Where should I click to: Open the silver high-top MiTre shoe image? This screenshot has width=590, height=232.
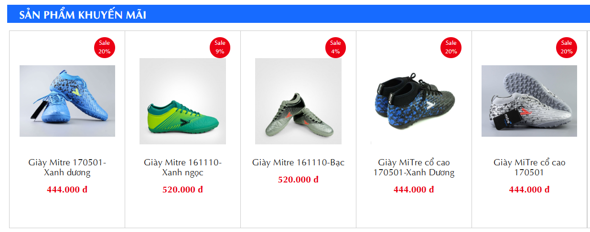pos(529,101)
